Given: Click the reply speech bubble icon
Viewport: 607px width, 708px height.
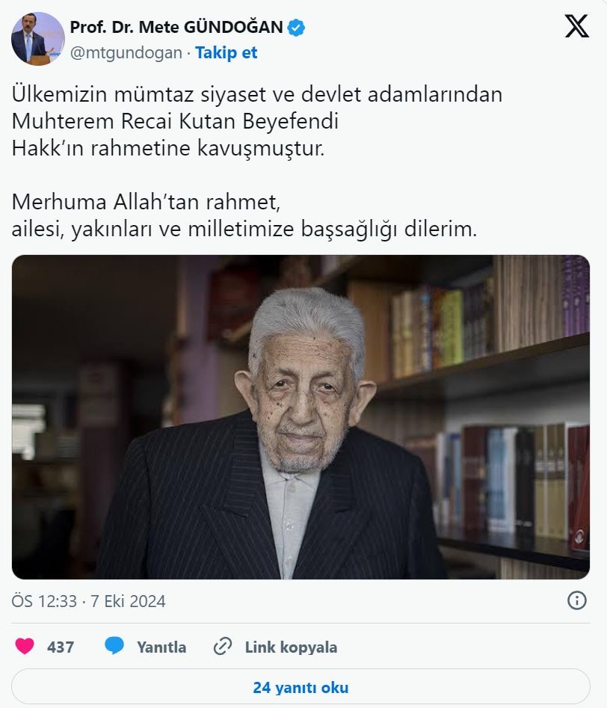Looking at the screenshot, I should pos(114,646).
